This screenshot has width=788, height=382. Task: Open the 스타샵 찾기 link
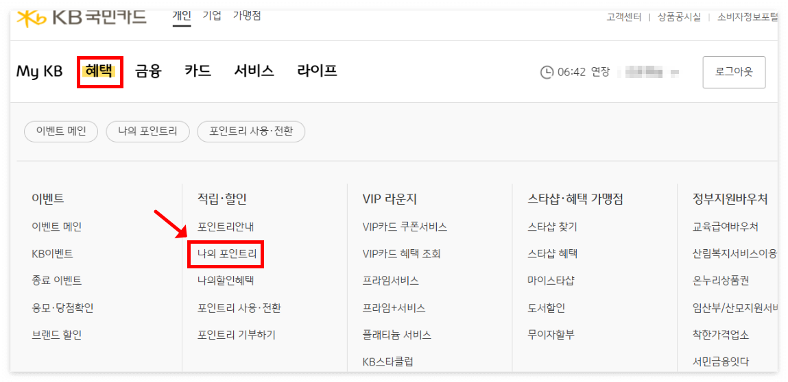552,227
